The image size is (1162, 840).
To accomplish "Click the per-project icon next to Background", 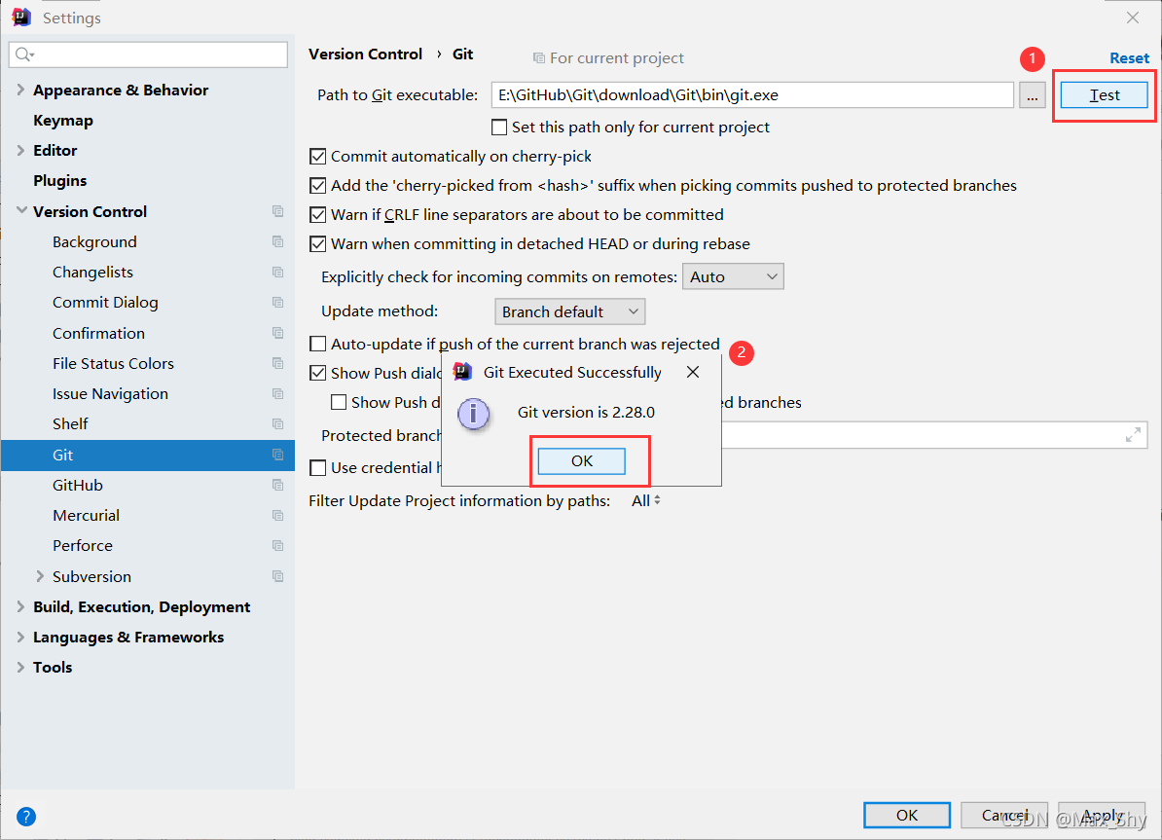I will [x=278, y=241].
